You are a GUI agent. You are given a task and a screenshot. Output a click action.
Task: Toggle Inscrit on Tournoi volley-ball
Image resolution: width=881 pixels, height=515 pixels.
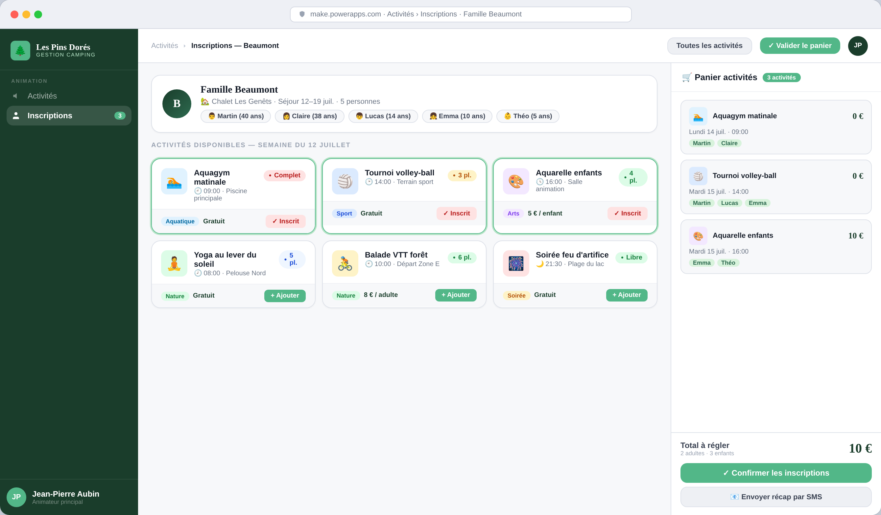tap(456, 213)
